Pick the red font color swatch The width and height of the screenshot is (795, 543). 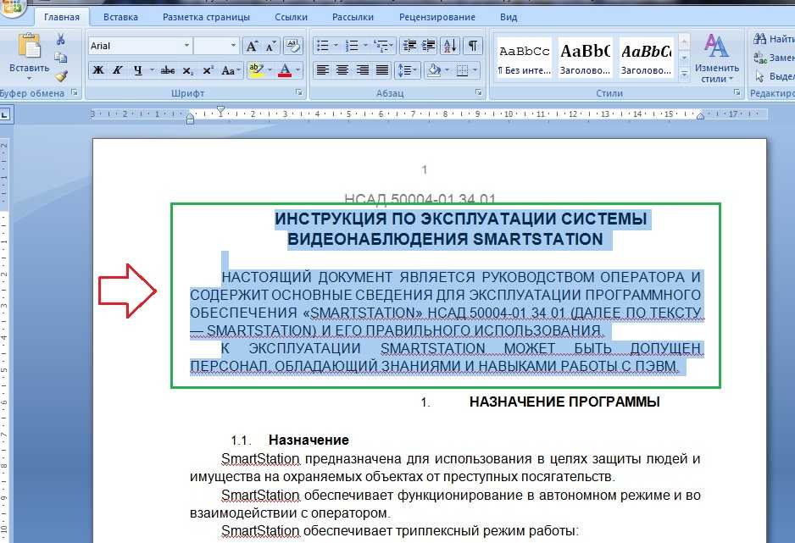pos(286,70)
